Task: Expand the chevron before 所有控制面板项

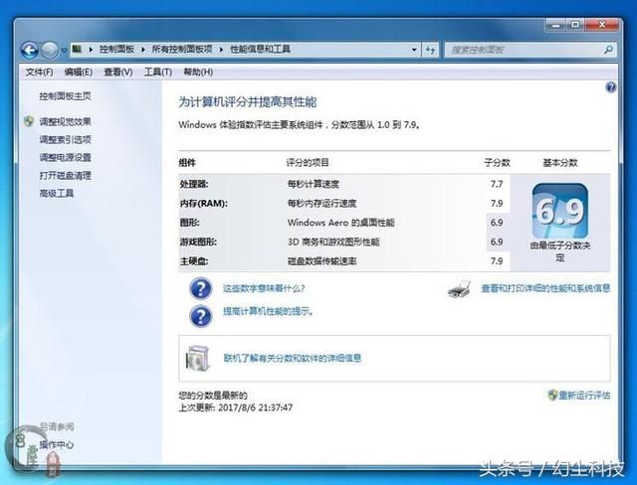Action: [x=143, y=50]
